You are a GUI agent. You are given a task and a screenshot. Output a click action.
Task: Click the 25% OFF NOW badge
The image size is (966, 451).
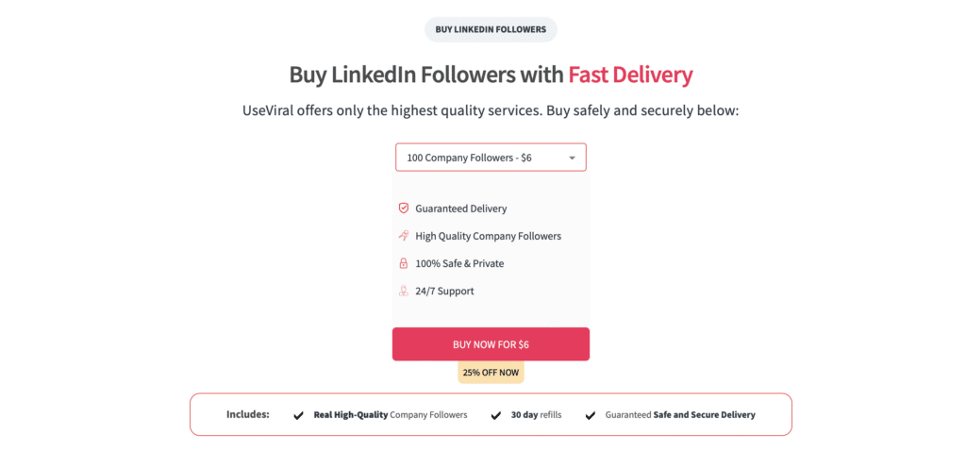(491, 373)
